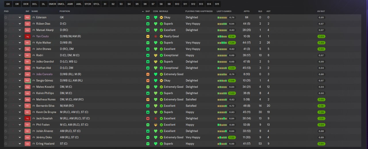Click Ederson's Okay morale icon

(x=161, y=18)
